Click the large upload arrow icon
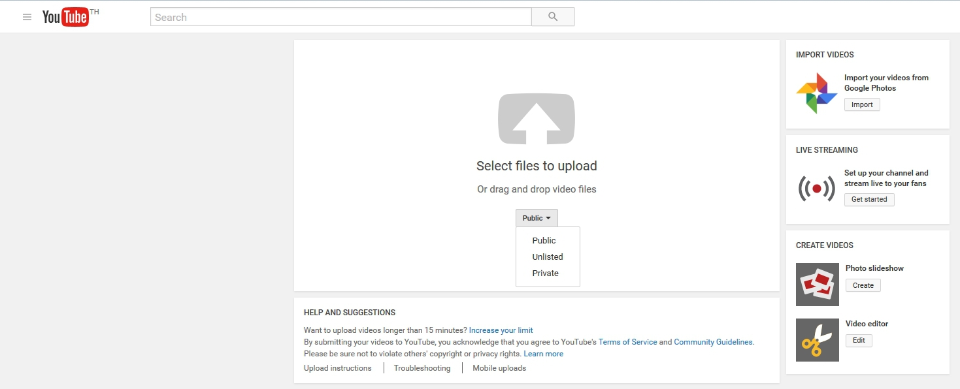This screenshot has height=389, width=960. (537, 119)
